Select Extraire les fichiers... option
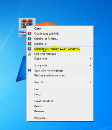This screenshot has height=130, width=112. click(60, 39)
